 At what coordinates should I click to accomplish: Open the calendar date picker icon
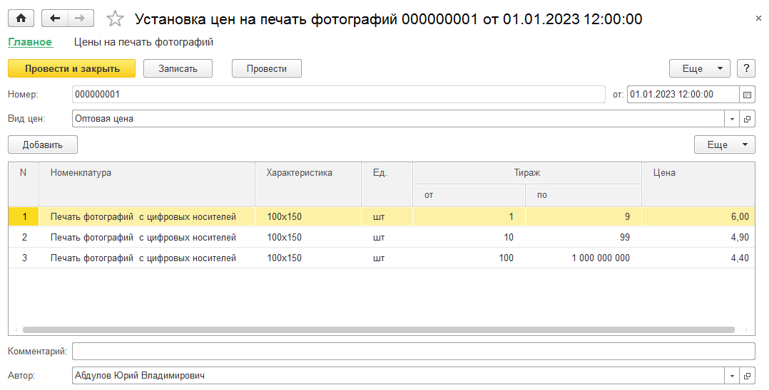pyautogui.click(x=747, y=94)
